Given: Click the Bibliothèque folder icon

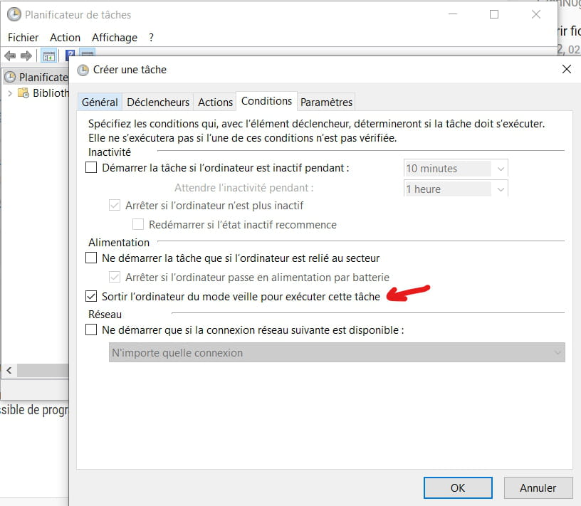Looking at the screenshot, I should point(23,93).
